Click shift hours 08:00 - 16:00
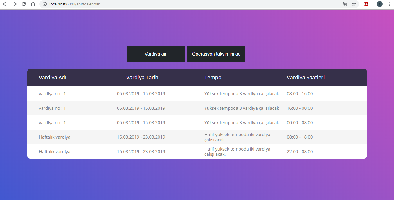394x200 pixels. click(x=300, y=94)
